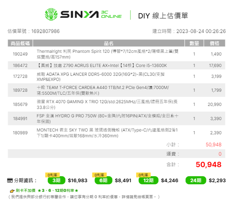Click the Sinya lion logo icon
Viewport: 233px width, 206px height.
[x=51, y=14]
